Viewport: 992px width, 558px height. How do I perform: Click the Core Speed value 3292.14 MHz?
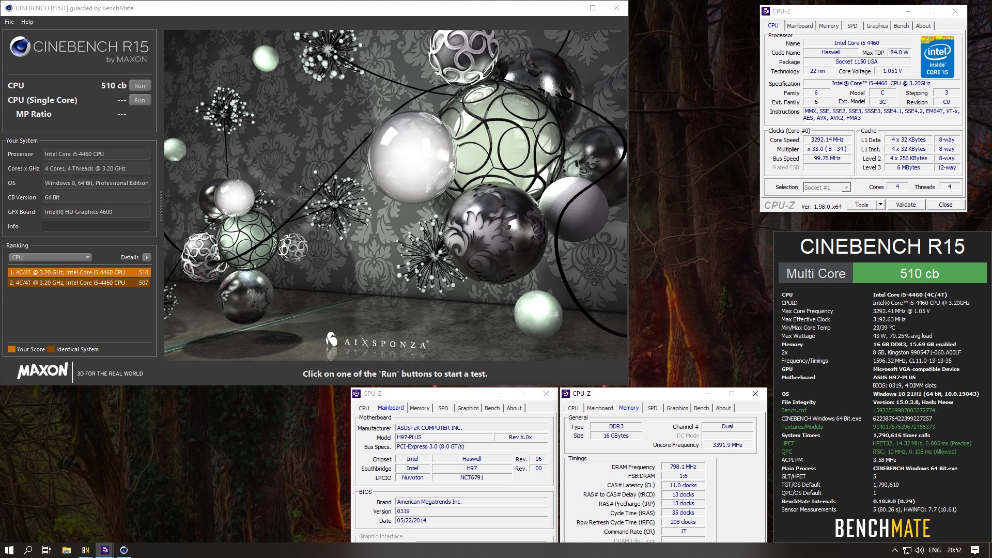(x=827, y=140)
